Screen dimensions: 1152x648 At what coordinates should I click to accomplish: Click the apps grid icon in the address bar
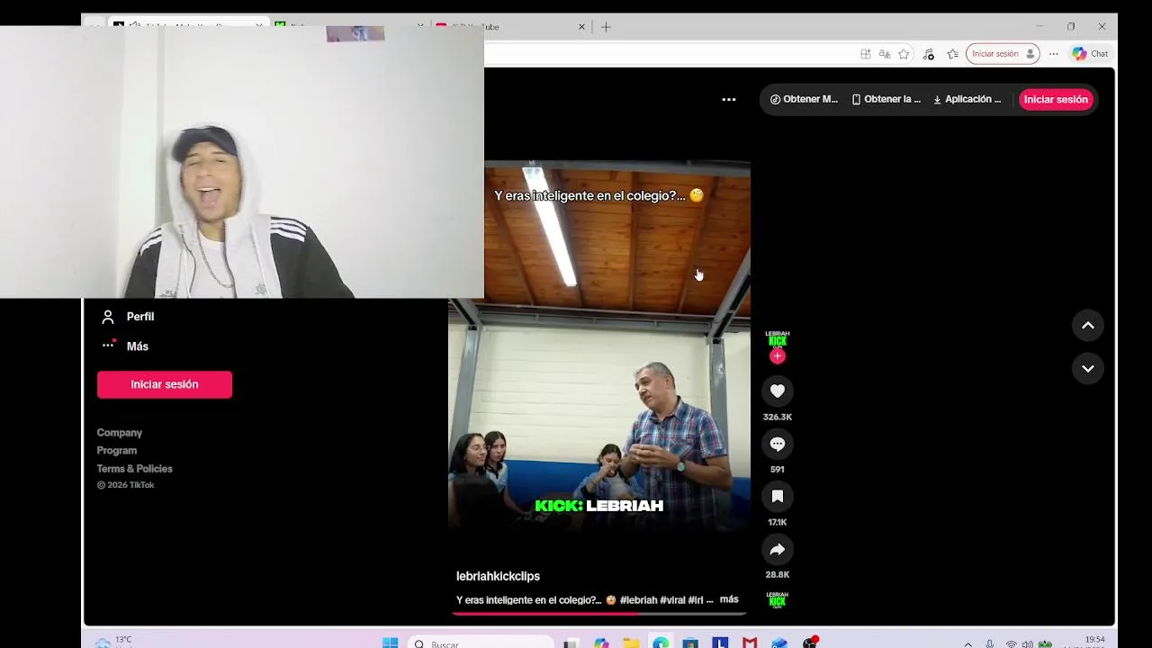tap(866, 54)
